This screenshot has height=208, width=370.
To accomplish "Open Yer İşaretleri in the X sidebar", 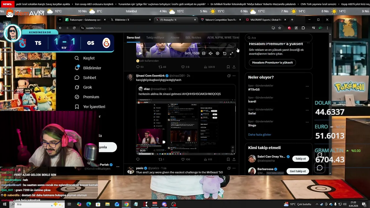I will point(90,107).
